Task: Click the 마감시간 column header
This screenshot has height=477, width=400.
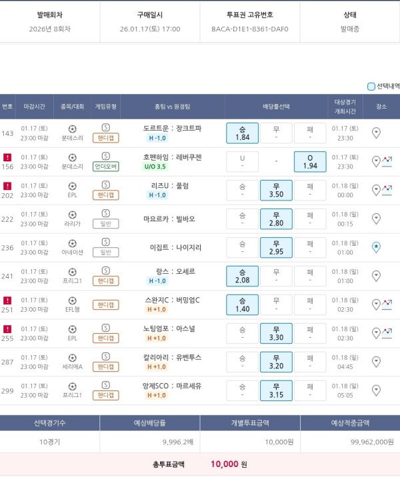Action: [x=35, y=107]
